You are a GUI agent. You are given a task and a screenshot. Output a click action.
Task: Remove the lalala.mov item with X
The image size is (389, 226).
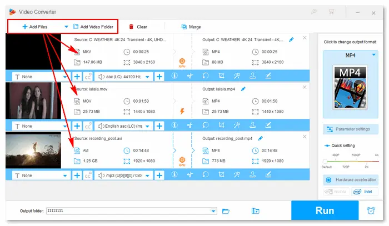(x=305, y=87)
